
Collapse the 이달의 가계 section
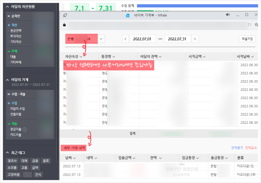pyautogui.click(x=7, y=80)
